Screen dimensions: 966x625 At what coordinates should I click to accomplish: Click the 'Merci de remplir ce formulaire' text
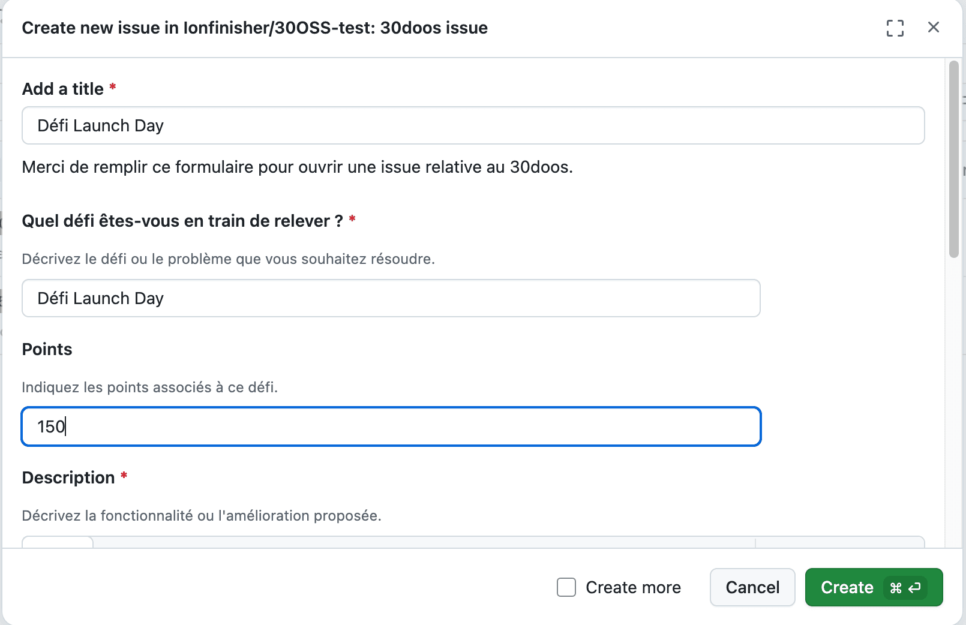pos(297,167)
